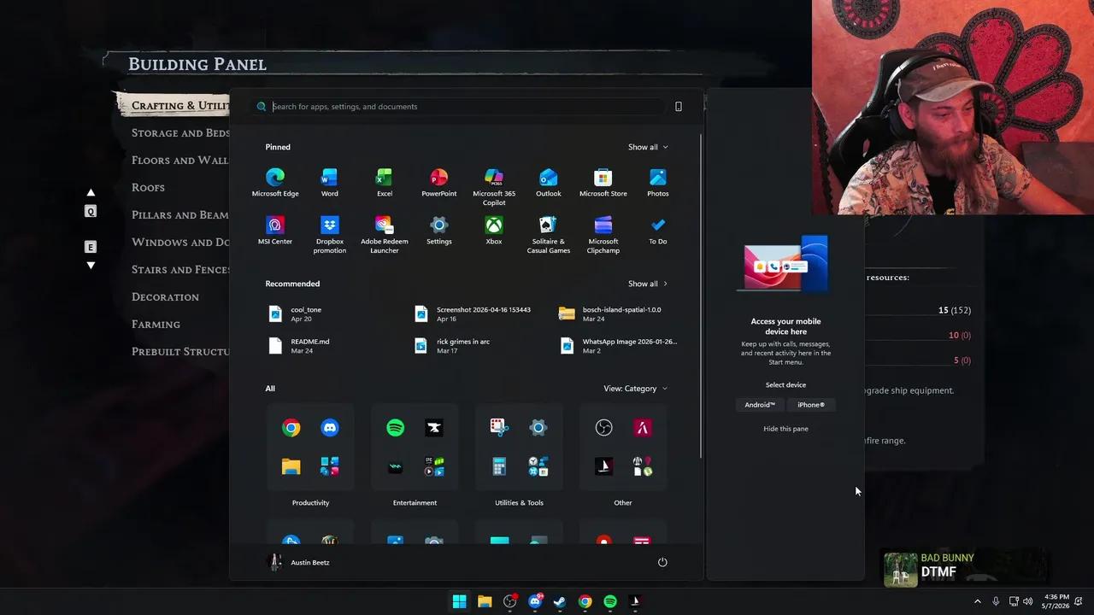Choose iPhone as the mobile device
Screen dimensions: 1094x615
(811, 405)
